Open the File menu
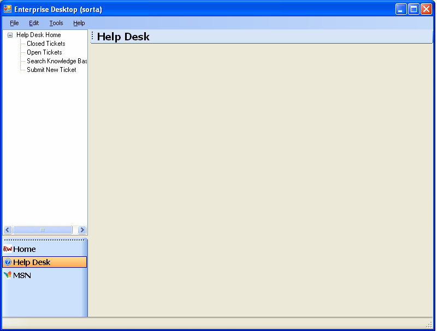Image resolution: width=437 pixels, height=331 pixels. [14, 23]
